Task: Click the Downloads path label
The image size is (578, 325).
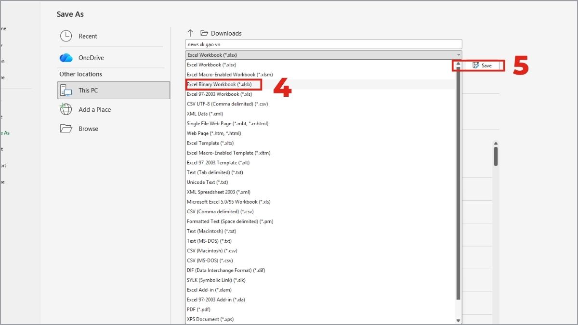Action: click(x=226, y=33)
